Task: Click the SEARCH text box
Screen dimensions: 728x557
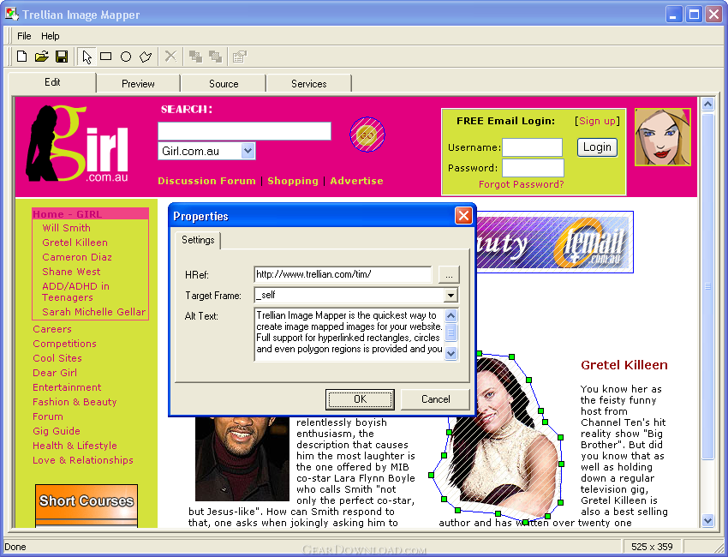Action: (244, 131)
